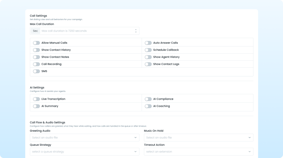Enable the AI Coaching toggle
This screenshot has width=283, height=158.
point(148,106)
